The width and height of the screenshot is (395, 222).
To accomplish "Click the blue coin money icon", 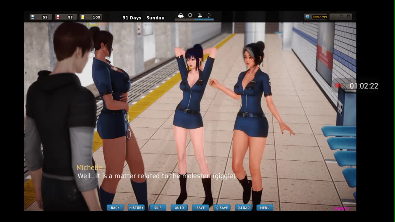I will click(307, 17).
